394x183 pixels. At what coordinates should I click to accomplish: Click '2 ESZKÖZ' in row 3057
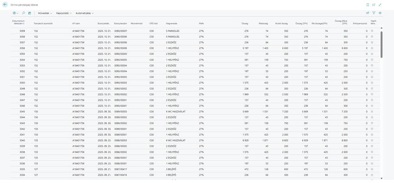[171, 42]
